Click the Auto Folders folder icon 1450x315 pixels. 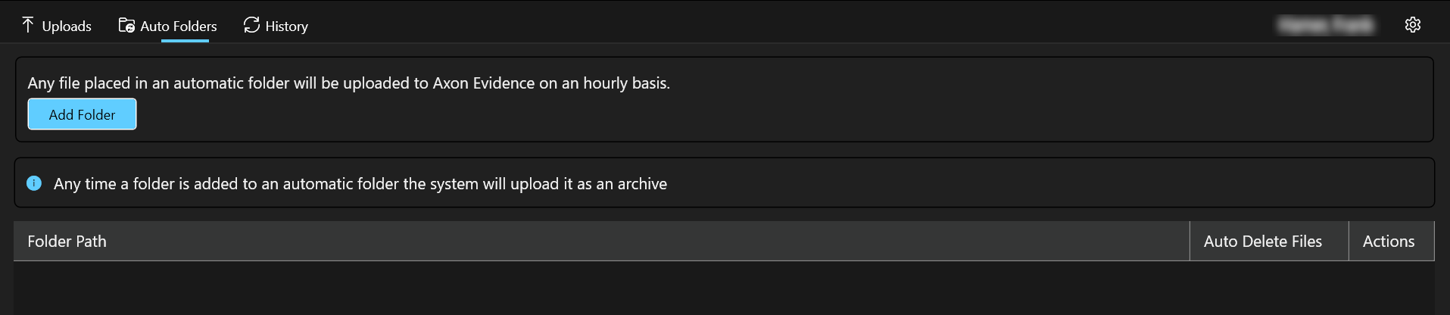126,26
